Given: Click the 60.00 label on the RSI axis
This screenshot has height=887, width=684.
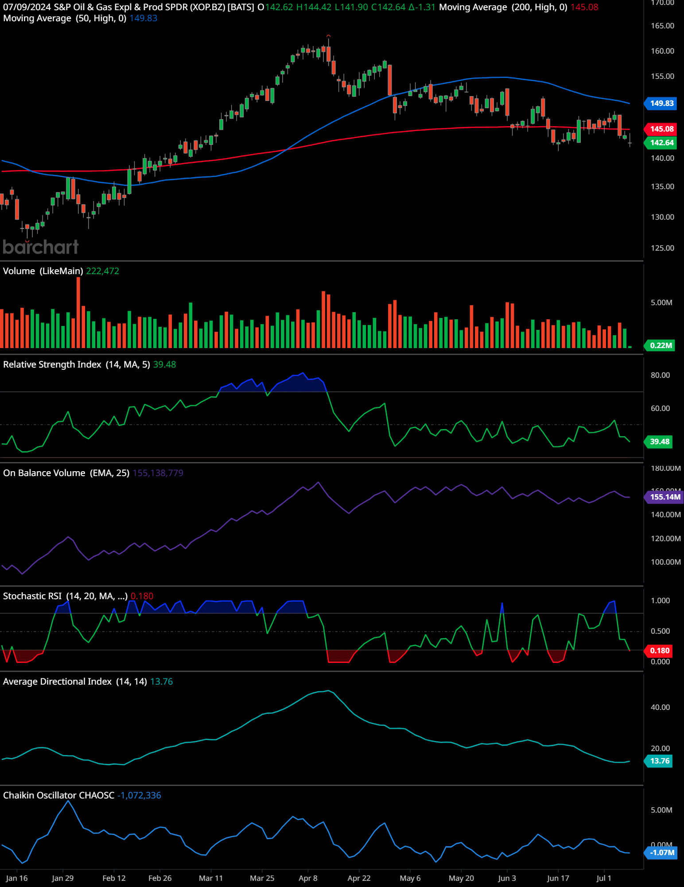Looking at the screenshot, I should coord(660,408).
